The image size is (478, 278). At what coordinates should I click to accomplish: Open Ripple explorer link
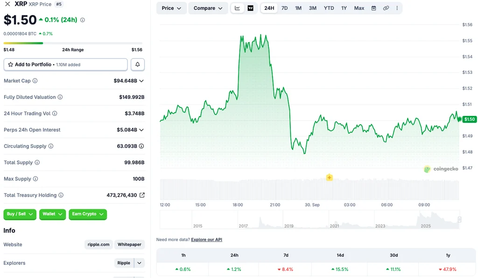click(x=124, y=263)
